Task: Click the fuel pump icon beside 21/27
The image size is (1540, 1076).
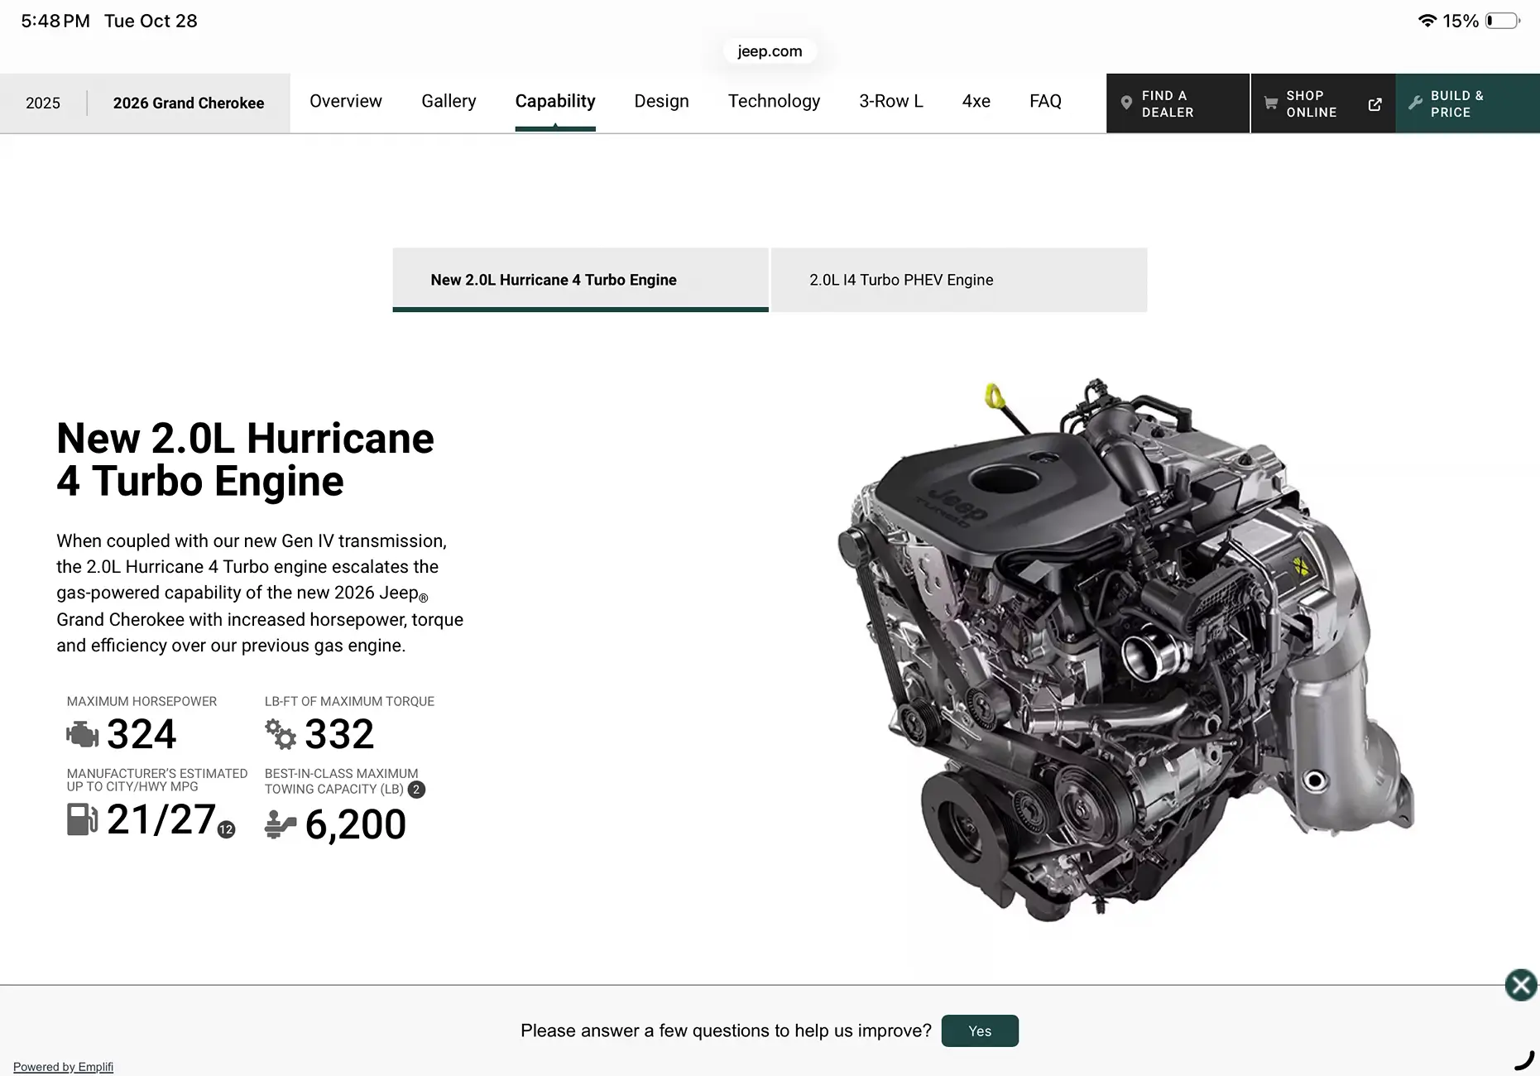Action: coord(82,819)
